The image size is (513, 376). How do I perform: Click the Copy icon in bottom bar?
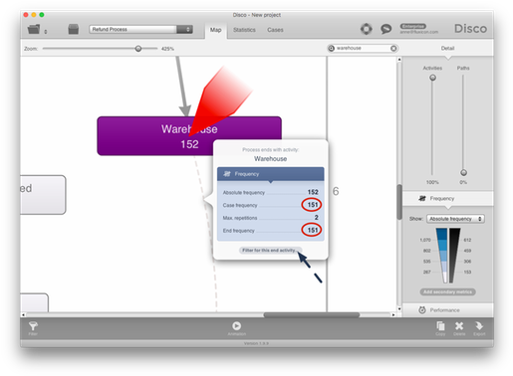tap(440, 327)
